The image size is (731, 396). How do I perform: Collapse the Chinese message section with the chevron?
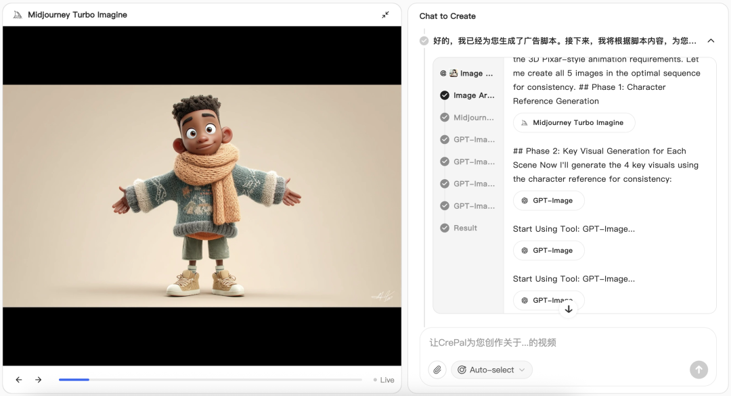coord(711,41)
